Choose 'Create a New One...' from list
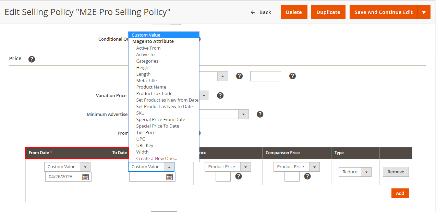This screenshot has width=436, height=212. pyautogui.click(x=157, y=159)
